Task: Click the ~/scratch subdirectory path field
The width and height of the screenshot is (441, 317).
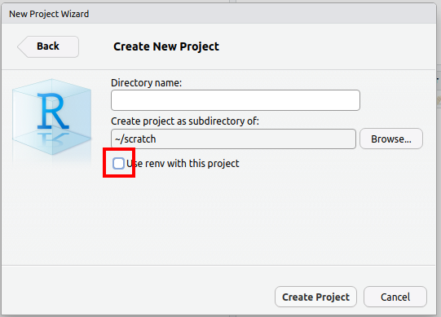Action: (233, 139)
